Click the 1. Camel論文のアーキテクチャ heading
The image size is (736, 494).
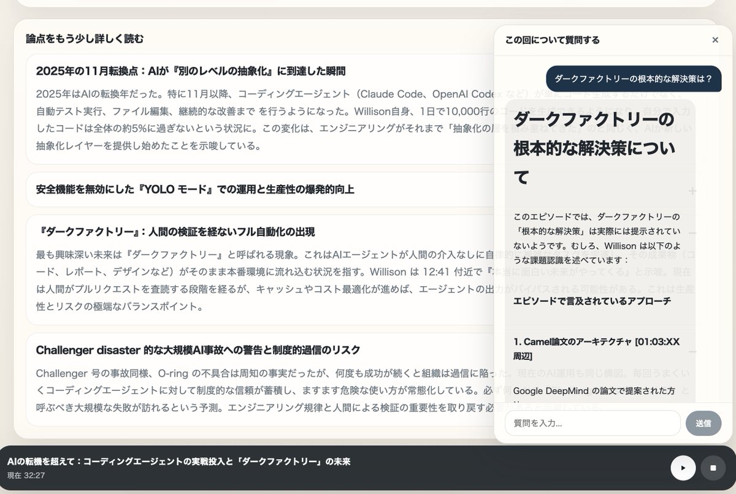click(596, 349)
